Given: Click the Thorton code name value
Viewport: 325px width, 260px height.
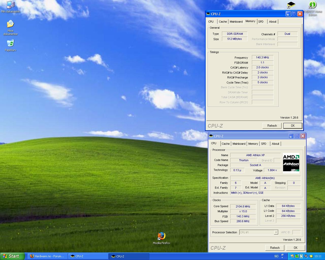Looking at the screenshot, I should coord(244,160).
